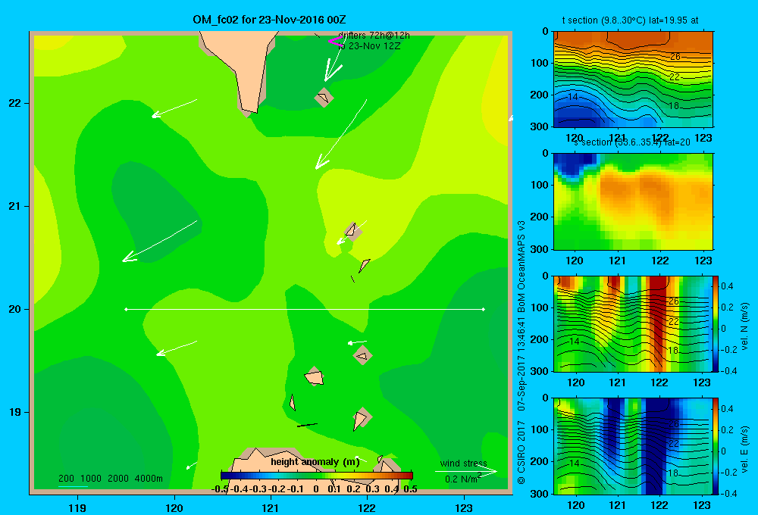
Task: Click the '0.4' tick on vel. E color bar
Action: coord(727,409)
